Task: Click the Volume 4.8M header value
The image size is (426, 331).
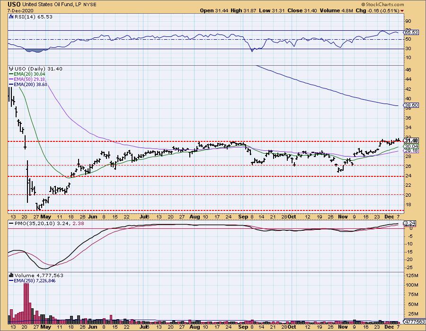Action: (337, 10)
